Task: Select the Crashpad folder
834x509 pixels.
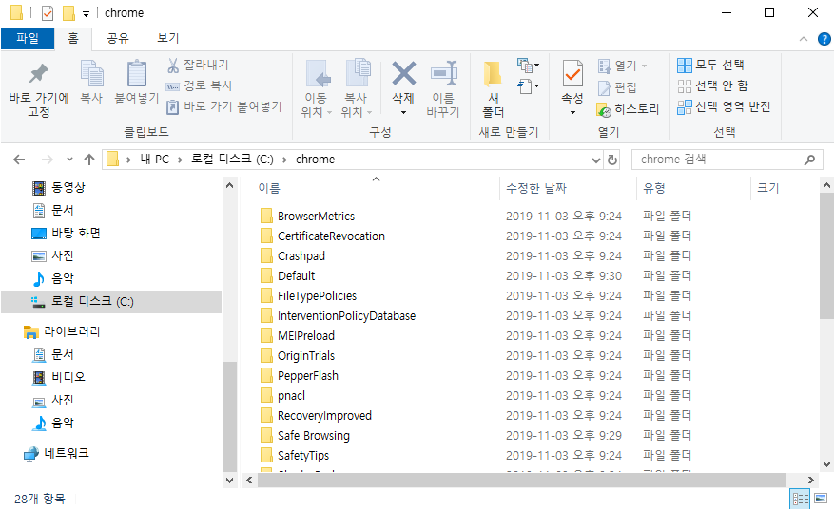Action: pyautogui.click(x=301, y=256)
